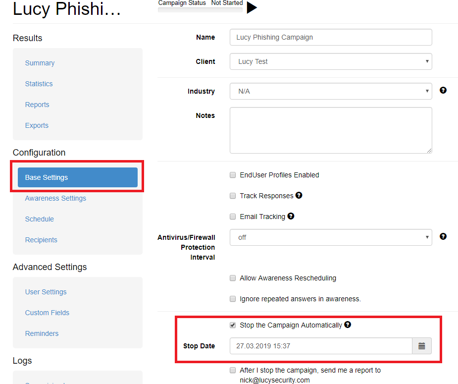
Task: Enable EndUser Profiles checkbox
Action: [233, 175]
